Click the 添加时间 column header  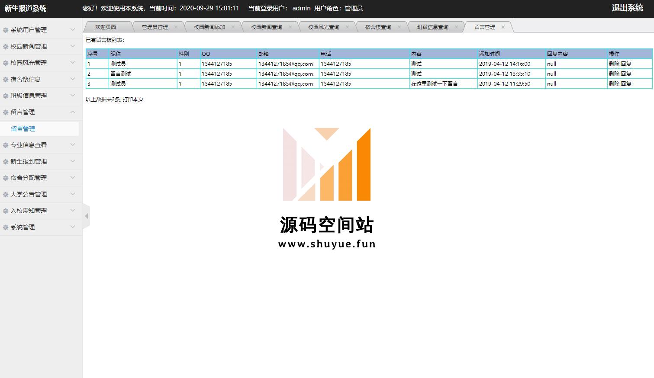(x=511, y=54)
